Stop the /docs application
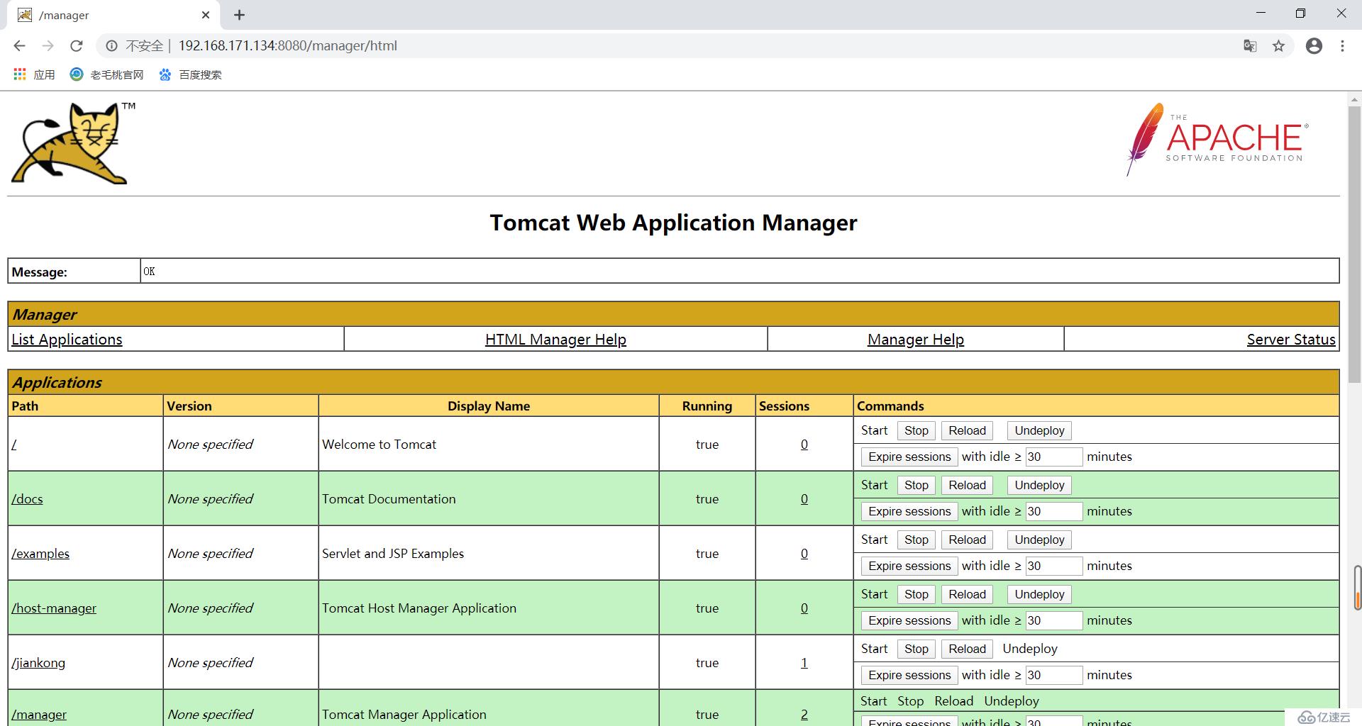Viewport: 1362px width, 726px height. pos(916,485)
